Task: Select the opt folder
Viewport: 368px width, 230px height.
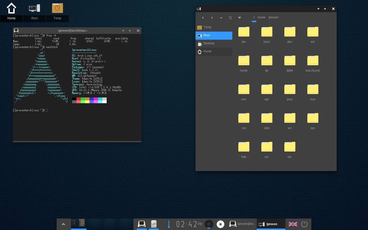Action: (x=267, y=92)
